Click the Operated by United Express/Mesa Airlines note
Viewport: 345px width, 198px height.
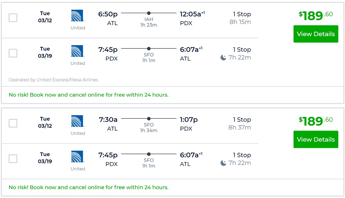tap(53, 80)
